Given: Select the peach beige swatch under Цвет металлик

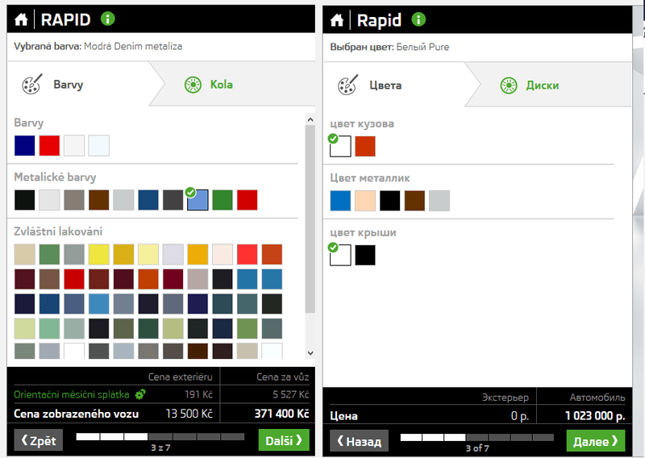Looking at the screenshot, I should click(x=365, y=201).
